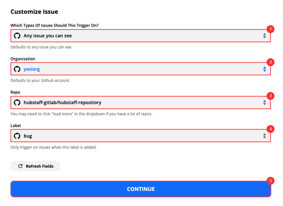Viewport: 283px width, 206px height.
Task: Click red step badge number 4
Action: 271,129
